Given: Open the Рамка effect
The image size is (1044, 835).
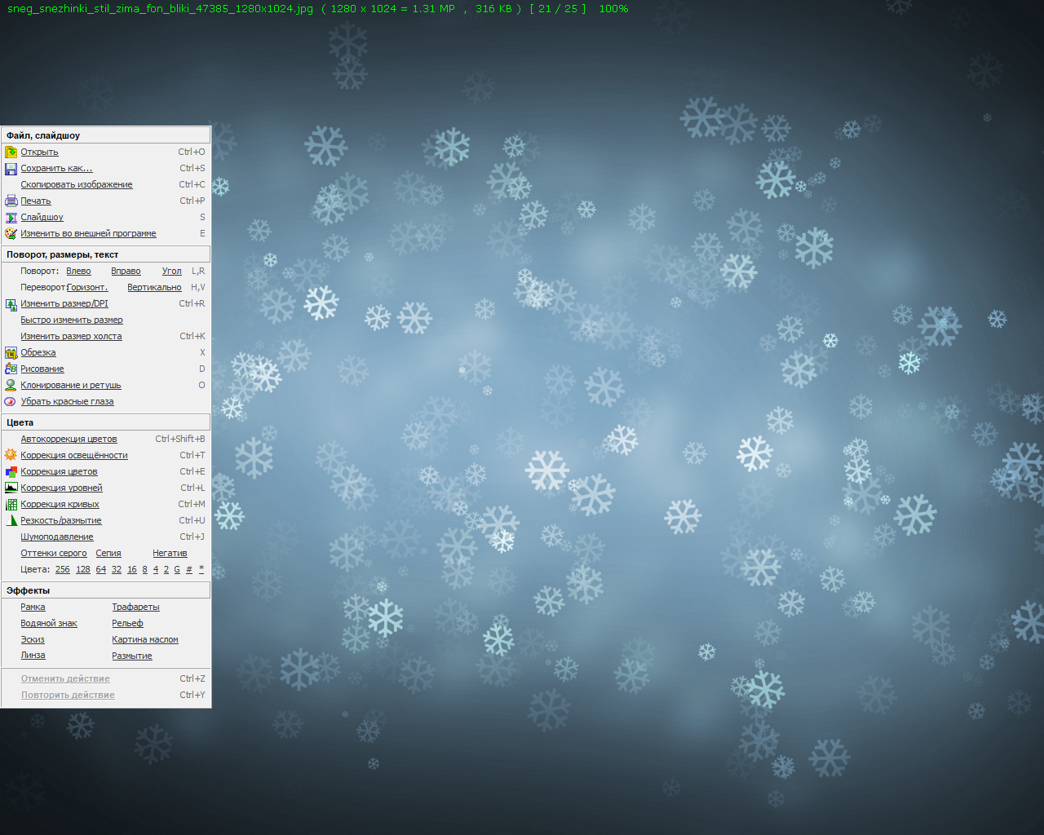Looking at the screenshot, I should pyautogui.click(x=33, y=607).
